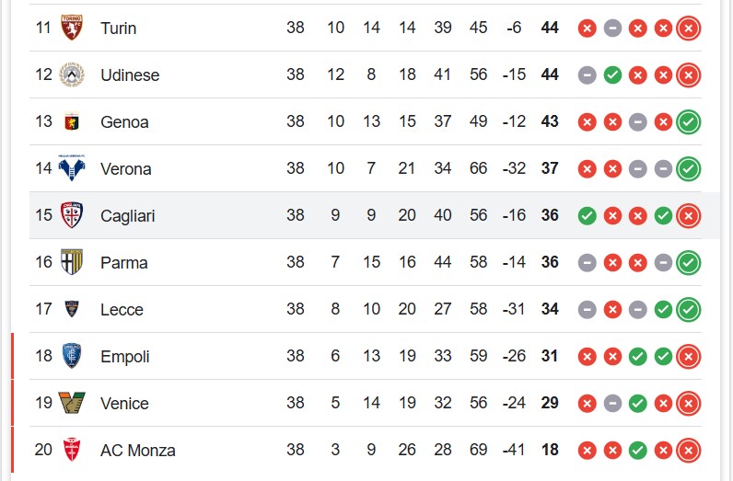Screen dimensions: 733x481
Task: Click Turin's most recent loss icon
Action: [688, 28]
